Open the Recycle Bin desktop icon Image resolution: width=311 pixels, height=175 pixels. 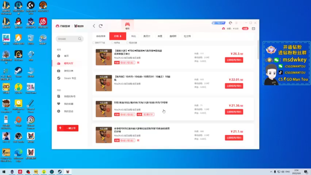tap(31, 39)
